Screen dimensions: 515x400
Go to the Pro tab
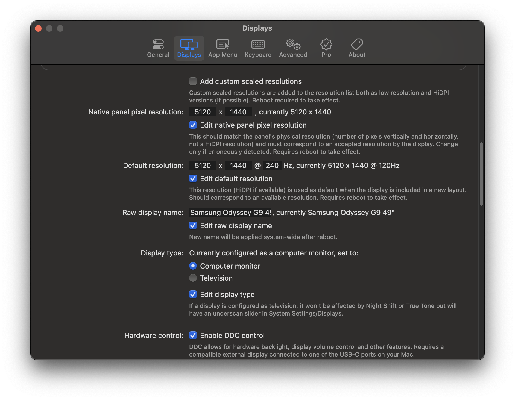coord(326,48)
